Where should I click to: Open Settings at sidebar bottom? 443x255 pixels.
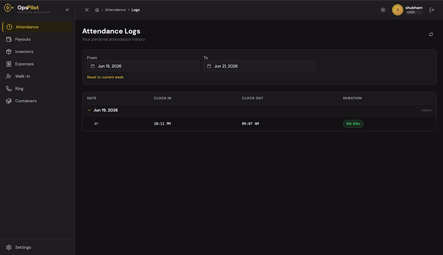[x=37, y=247]
